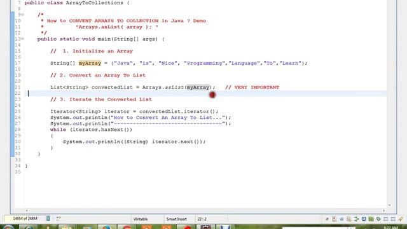The height and width of the screenshot is (229, 407).
Task: Click the cursor position 22 : 2
Action: pos(202,219)
